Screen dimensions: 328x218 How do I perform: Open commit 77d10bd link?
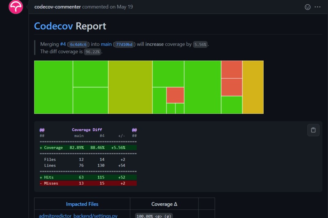pyautogui.click(x=124, y=44)
